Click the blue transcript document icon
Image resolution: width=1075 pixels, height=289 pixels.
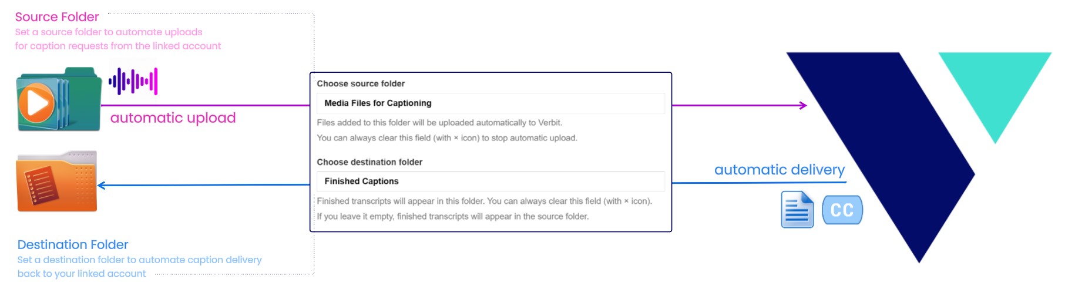click(797, 210)
